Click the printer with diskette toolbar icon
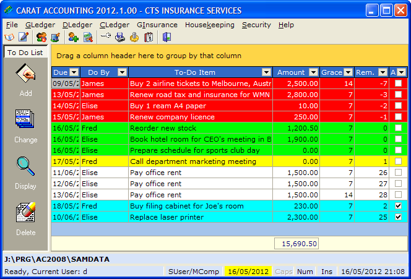 click(120, 37)
